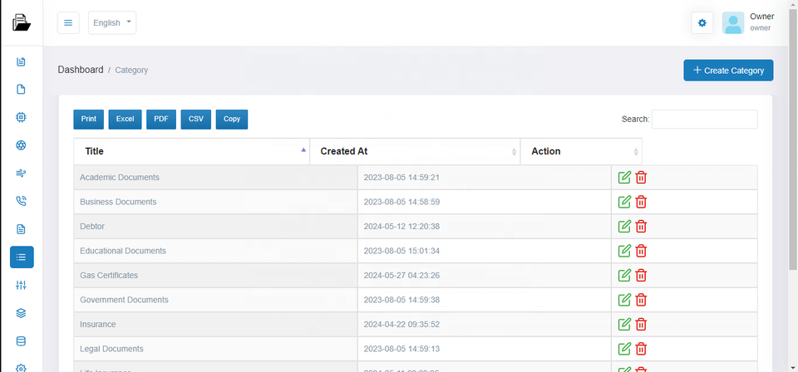This screenshot has width=798, height=372.
Task: Open the layers stack sidebar icon
Action: click(x=22, y=313)
